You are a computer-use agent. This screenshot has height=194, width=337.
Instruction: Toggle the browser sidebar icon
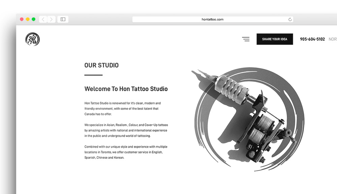pos(63,19)
